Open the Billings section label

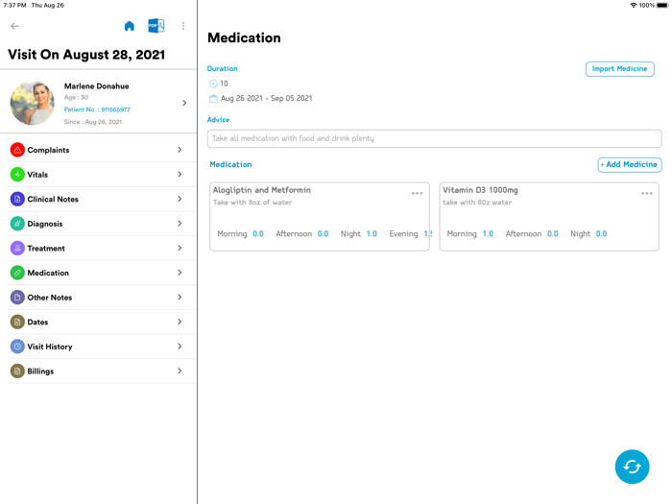pyautogui.click(x=40, y=372)
